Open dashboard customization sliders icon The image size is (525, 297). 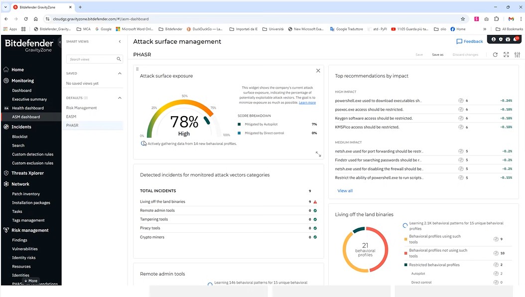click(x=517, y=55)
